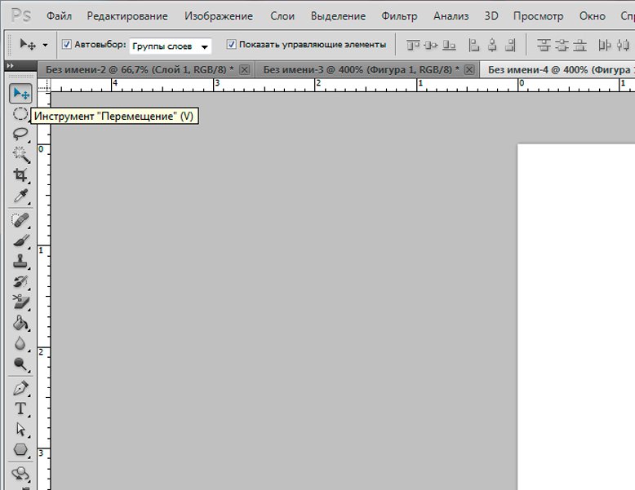Choose the Eyedropper tool
Screen dimensions: 635x490
[20, 196]
